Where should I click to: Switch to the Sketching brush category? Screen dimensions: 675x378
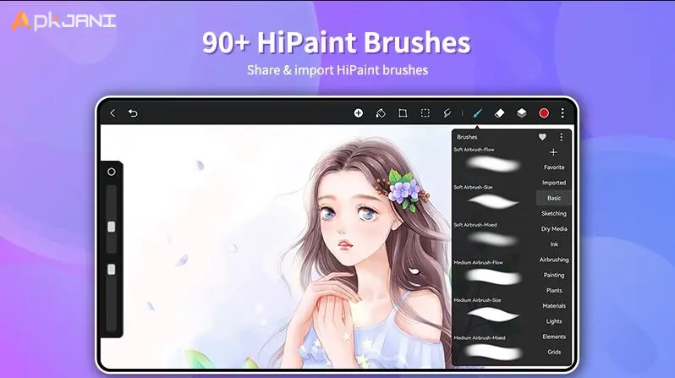(x=554, y=213)
